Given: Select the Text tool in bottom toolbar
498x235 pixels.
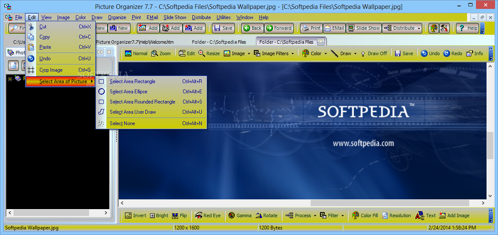Looking at the screenshot, I should [426, 215].
